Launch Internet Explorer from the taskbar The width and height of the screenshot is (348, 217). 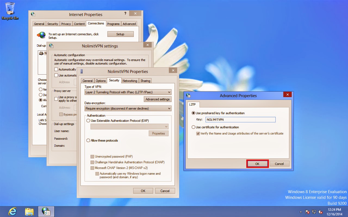(13, 212)
